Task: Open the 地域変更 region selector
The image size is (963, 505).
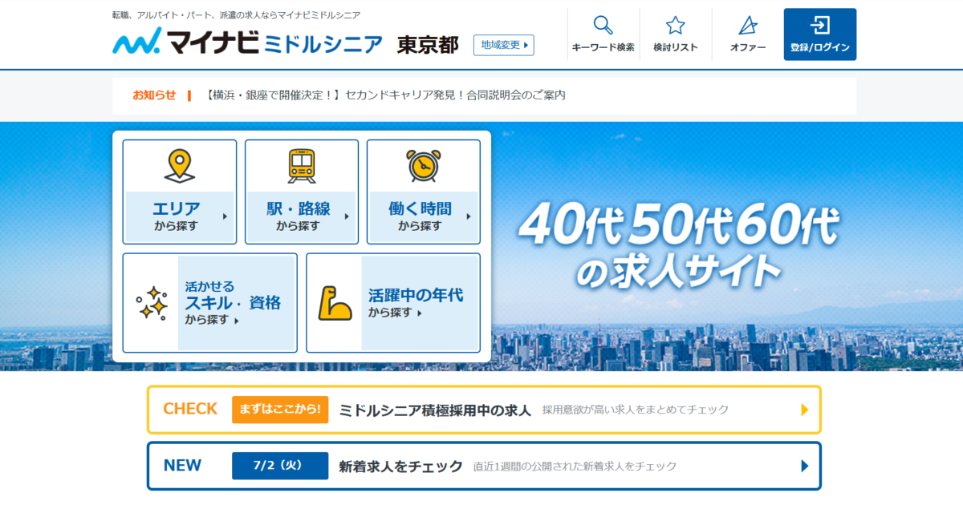Action: [x=503, y=45]
